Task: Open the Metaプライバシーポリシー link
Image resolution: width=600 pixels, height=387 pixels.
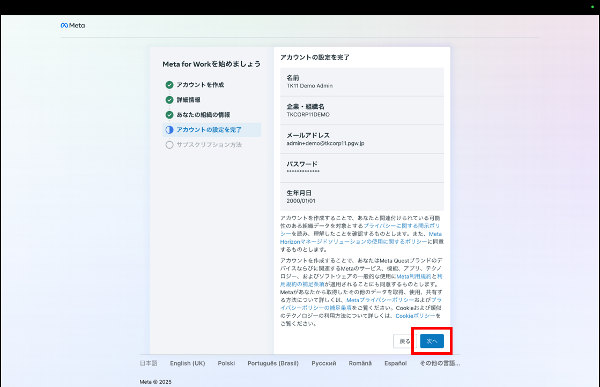Action: pos(380,300)
